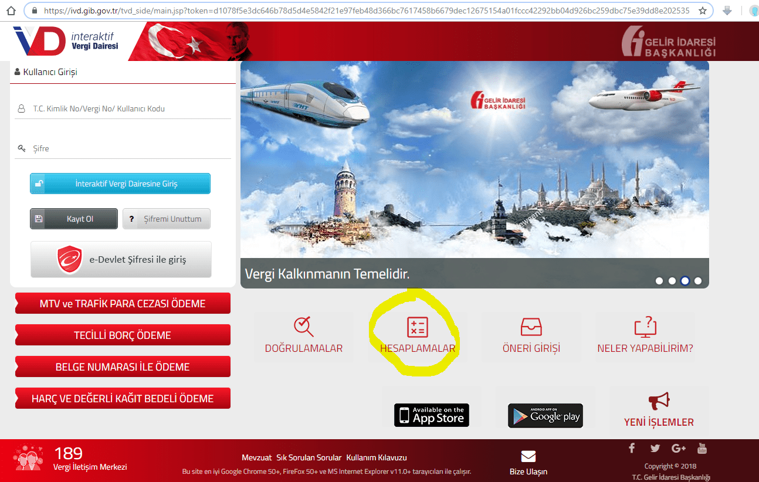Open Bize Ulaşın via the envelope icon
Viewport: 759px width, 482px height.
[x=527, y=456]
